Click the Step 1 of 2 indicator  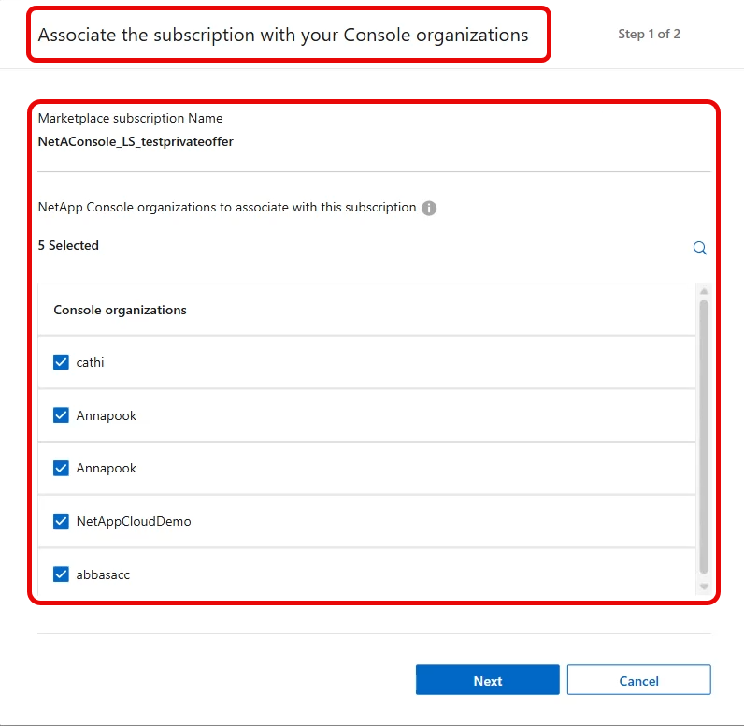pyautogui.click(x=649, y=35)
